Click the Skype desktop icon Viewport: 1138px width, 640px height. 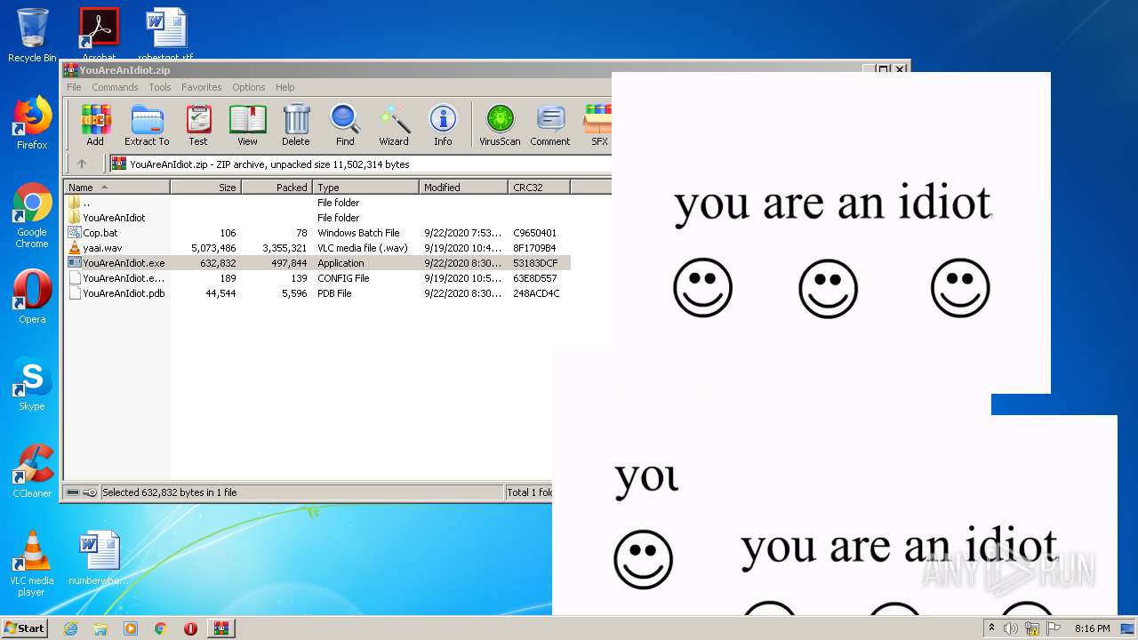coord(32,384)
